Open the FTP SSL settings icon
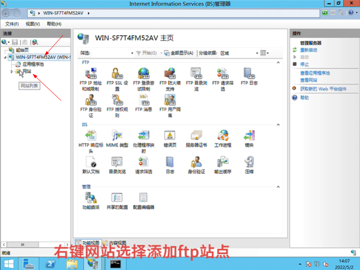The height and width of the screenshot is (270, 360). coord(117,79)
